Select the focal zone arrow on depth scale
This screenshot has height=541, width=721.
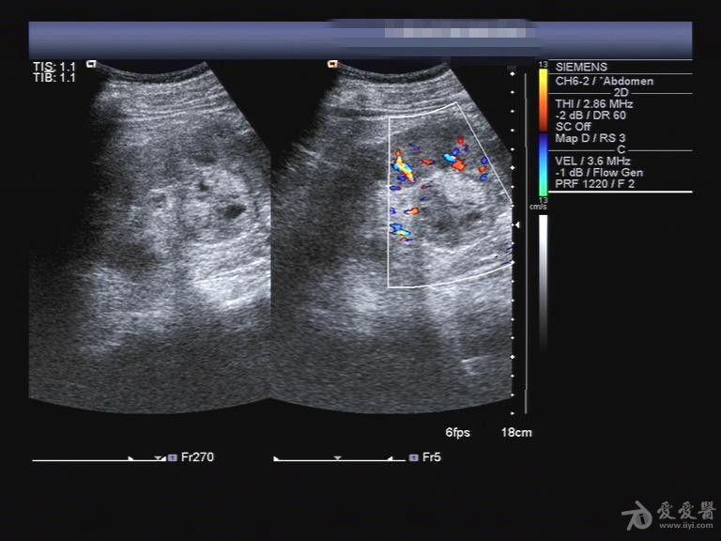click(517, 225)
